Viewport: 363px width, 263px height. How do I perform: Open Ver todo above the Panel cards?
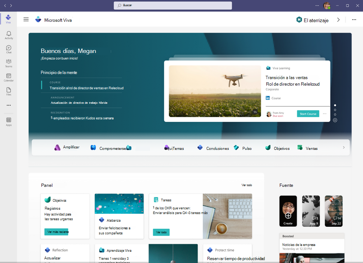pos(247,185)
